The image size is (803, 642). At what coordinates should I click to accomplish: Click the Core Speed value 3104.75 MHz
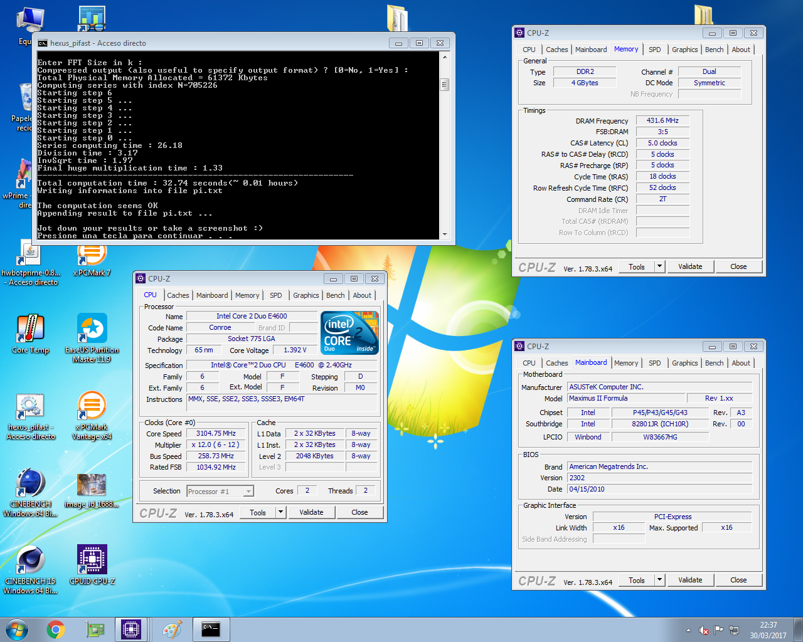pos(216,433)
